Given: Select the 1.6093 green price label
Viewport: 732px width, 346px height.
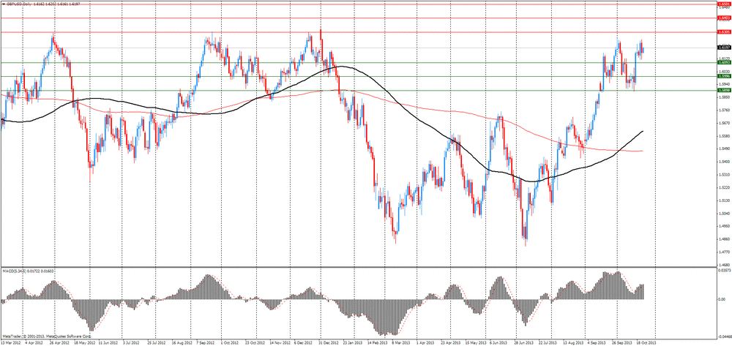Looking at the screenshot, I should [722, 63].
